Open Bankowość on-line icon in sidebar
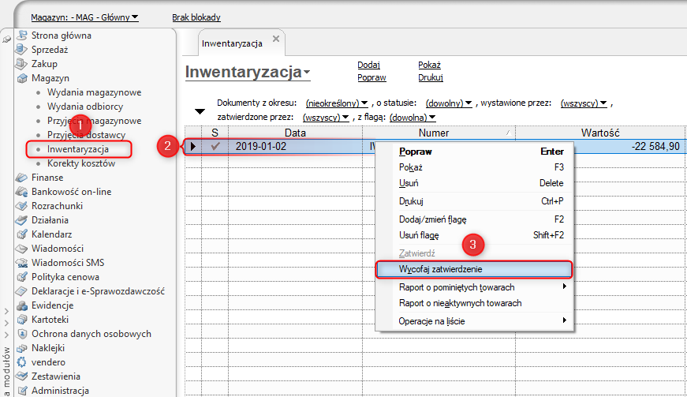This screenshot has width=687, height=397. coord(21,192)
